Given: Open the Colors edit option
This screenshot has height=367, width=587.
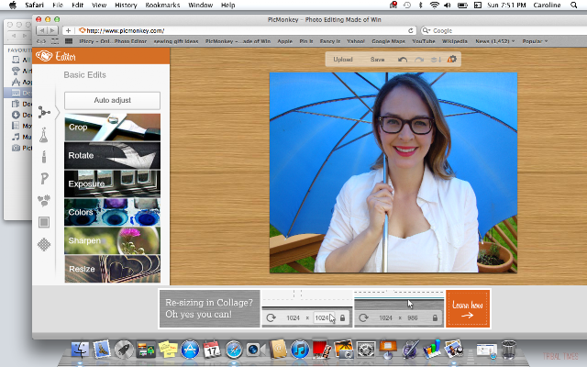Looking at the screenshot, I should [x=112, y=212].
